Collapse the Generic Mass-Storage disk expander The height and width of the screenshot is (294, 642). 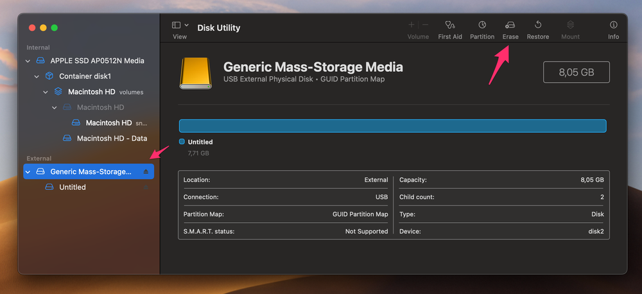pos(28,172)
